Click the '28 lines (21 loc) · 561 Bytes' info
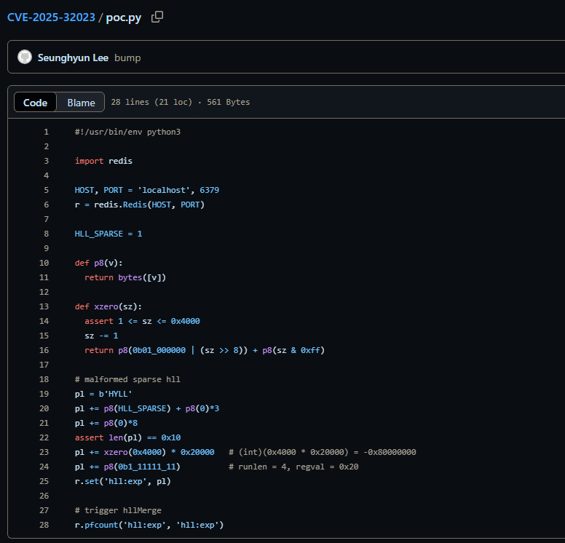The width and height of the screenshot is (565, 543). (180, 102)
